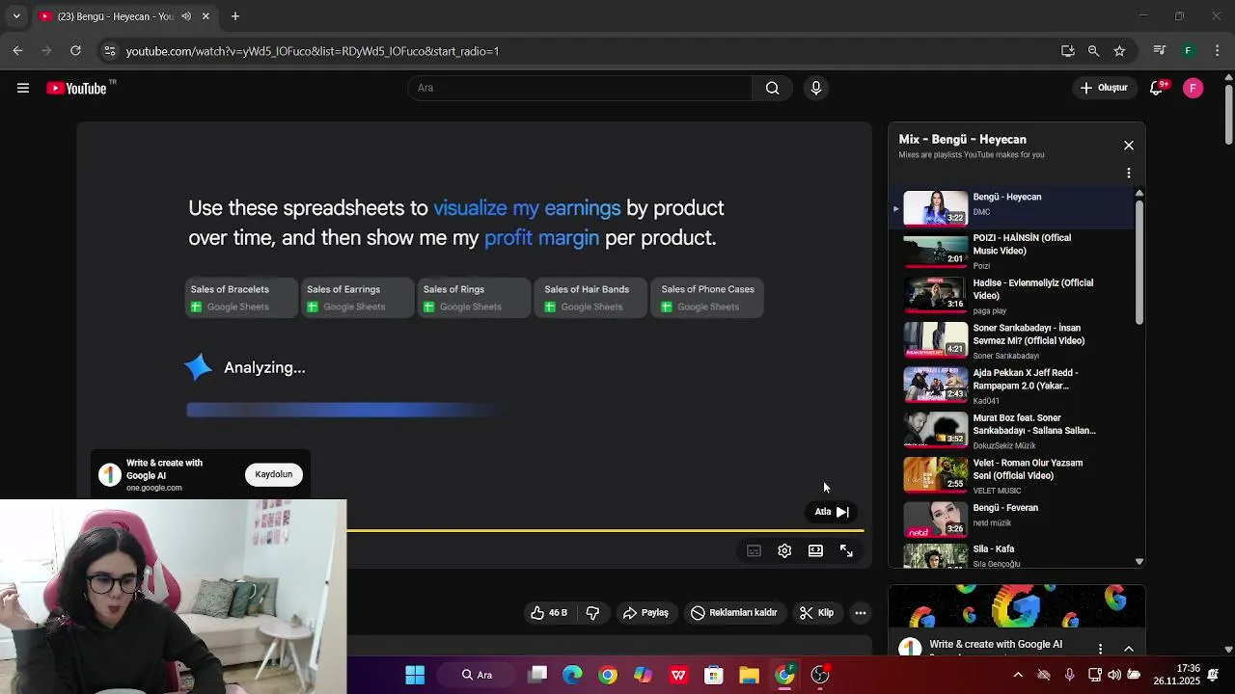Click the yellow ad progress bar
This screenshot has height=694, width=1235.
605,530
